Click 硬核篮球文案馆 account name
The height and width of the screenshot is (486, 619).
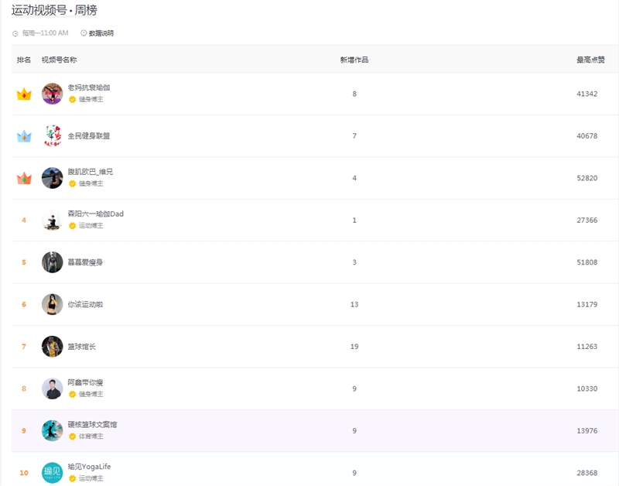coord(92,425)
